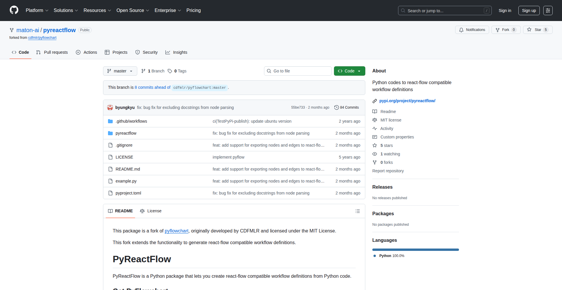Focus the Search or jump to field

445,11
